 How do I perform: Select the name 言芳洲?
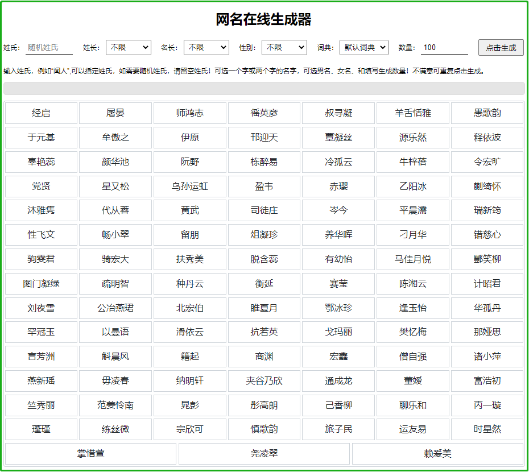tap(41, 357)
